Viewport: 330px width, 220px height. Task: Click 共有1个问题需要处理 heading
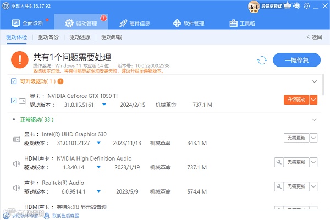tap(72, 57)
